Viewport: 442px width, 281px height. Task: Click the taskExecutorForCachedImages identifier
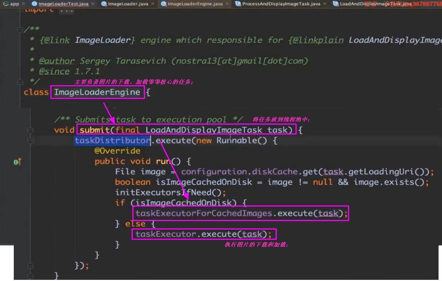(x=203, y=213)
